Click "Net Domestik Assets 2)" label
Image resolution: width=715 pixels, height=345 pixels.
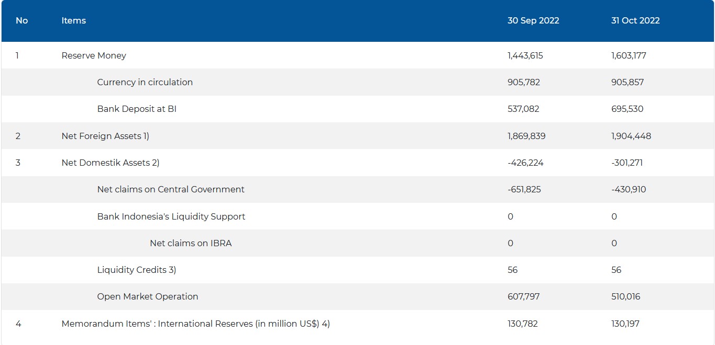coord(110,163)
